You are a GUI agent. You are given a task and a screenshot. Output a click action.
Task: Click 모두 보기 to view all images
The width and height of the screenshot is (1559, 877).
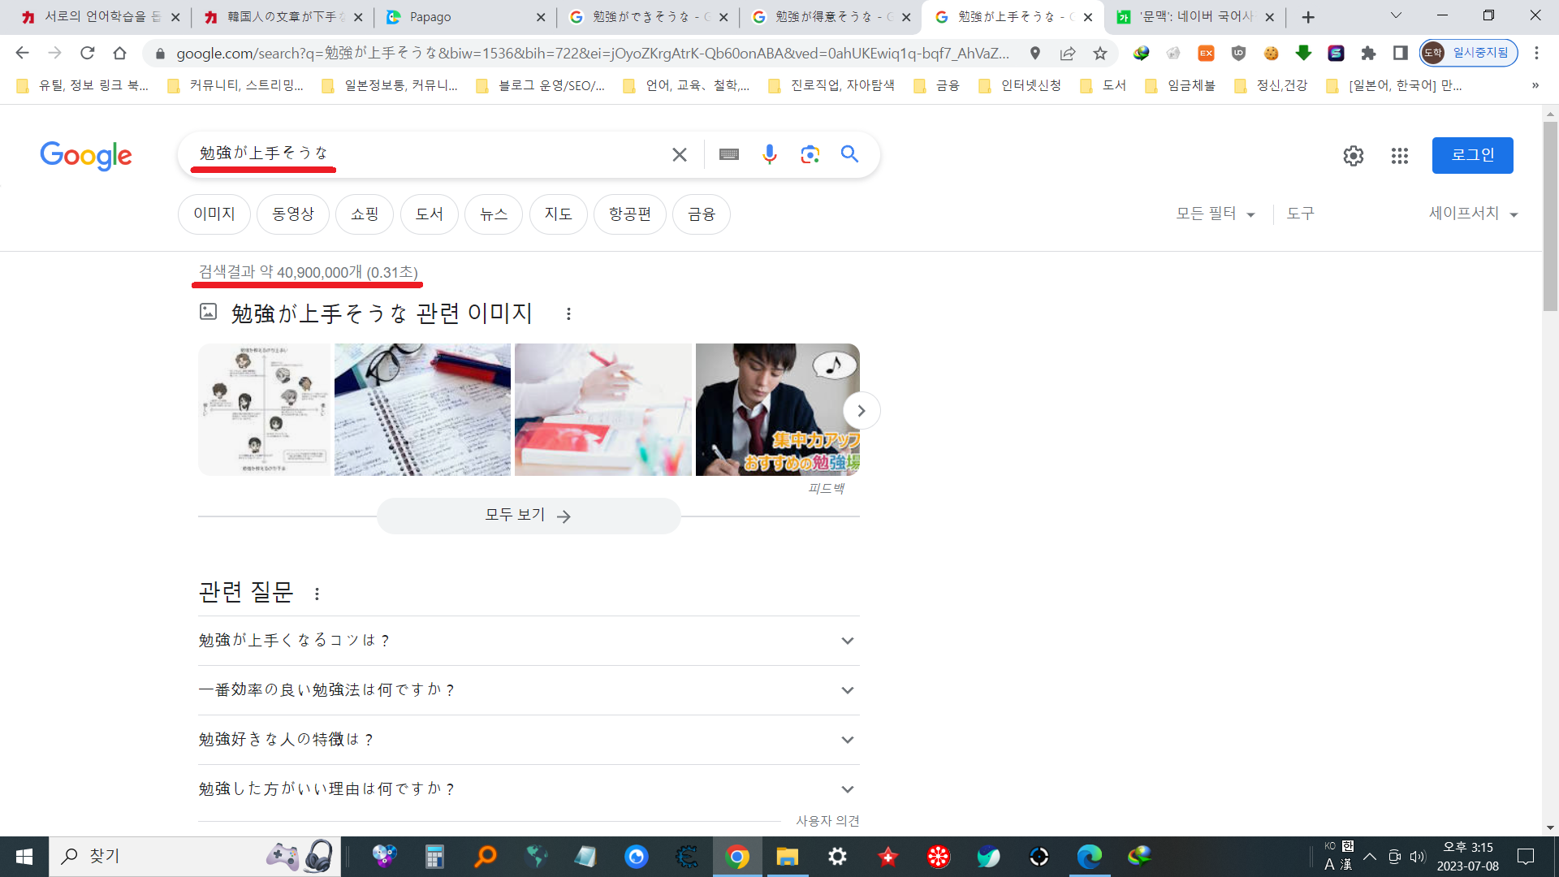point(528,516)
